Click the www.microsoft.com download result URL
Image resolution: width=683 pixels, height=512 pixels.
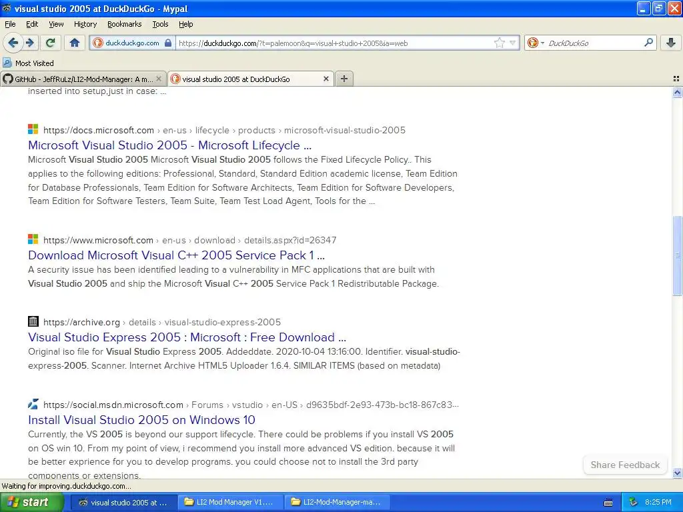190,240
